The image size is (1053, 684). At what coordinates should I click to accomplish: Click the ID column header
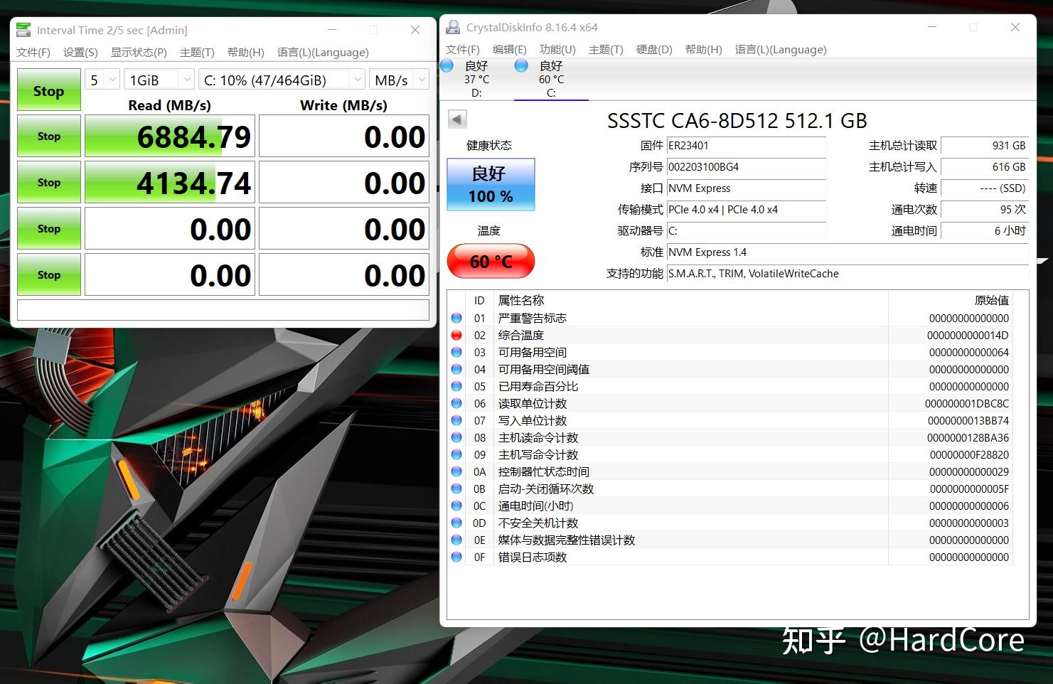[x=479, y=300]
